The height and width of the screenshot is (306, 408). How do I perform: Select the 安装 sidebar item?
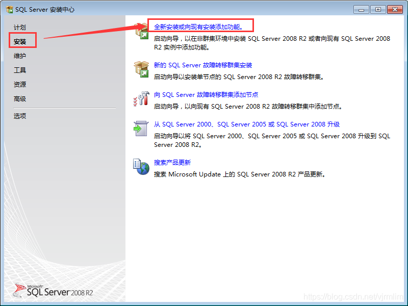pos(20,42)
